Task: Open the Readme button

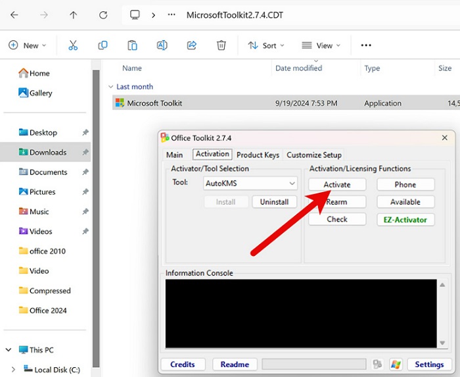Action: [x=235, y=364]
